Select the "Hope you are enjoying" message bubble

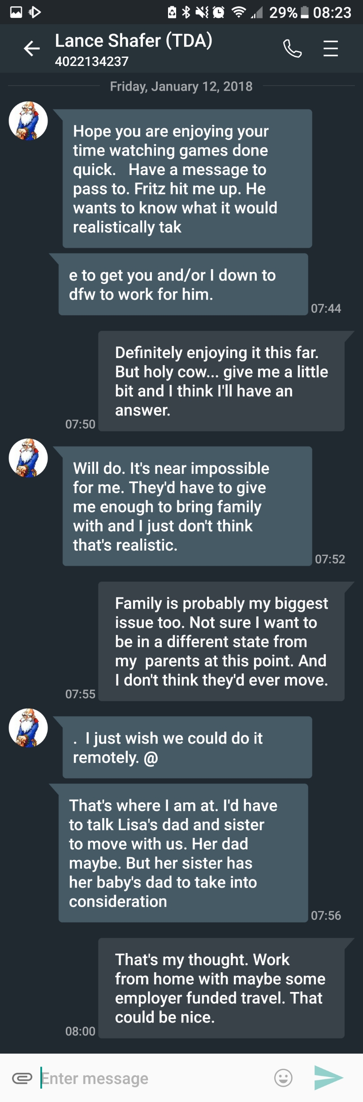tap(187, 179)
